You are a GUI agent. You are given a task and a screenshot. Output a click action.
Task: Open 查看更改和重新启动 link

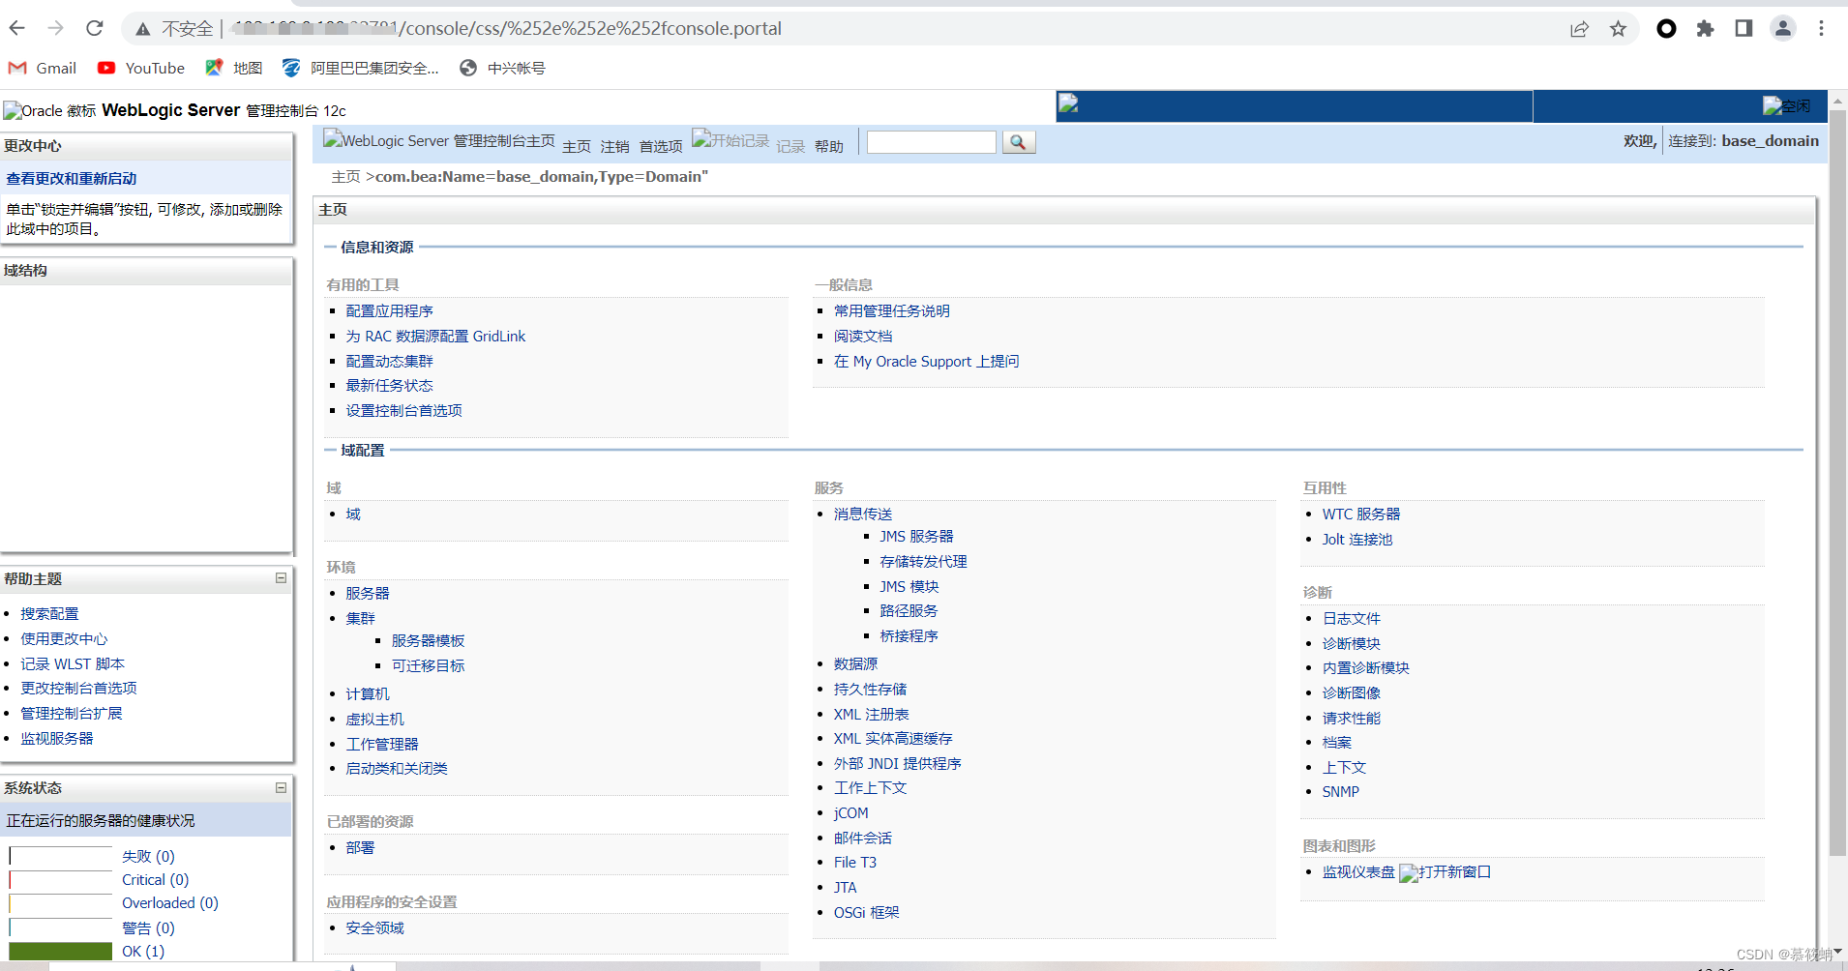click(x=72, y=178)
